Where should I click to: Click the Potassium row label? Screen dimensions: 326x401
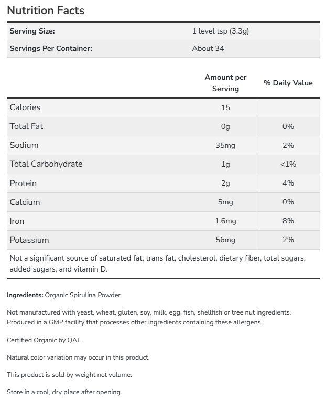pos(29,240)
